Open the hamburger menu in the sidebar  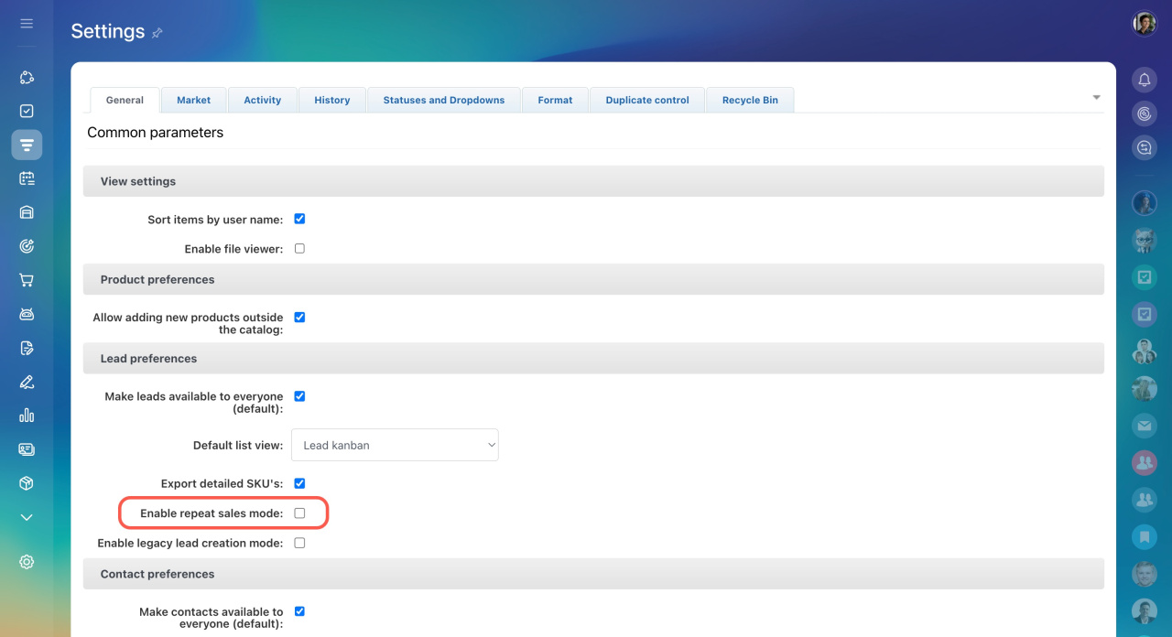tap(27, 23)
